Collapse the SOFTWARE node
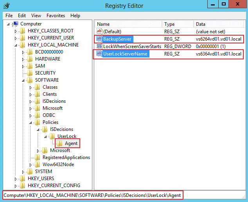This screenshot has height=202, width=248. coord(23,80)
